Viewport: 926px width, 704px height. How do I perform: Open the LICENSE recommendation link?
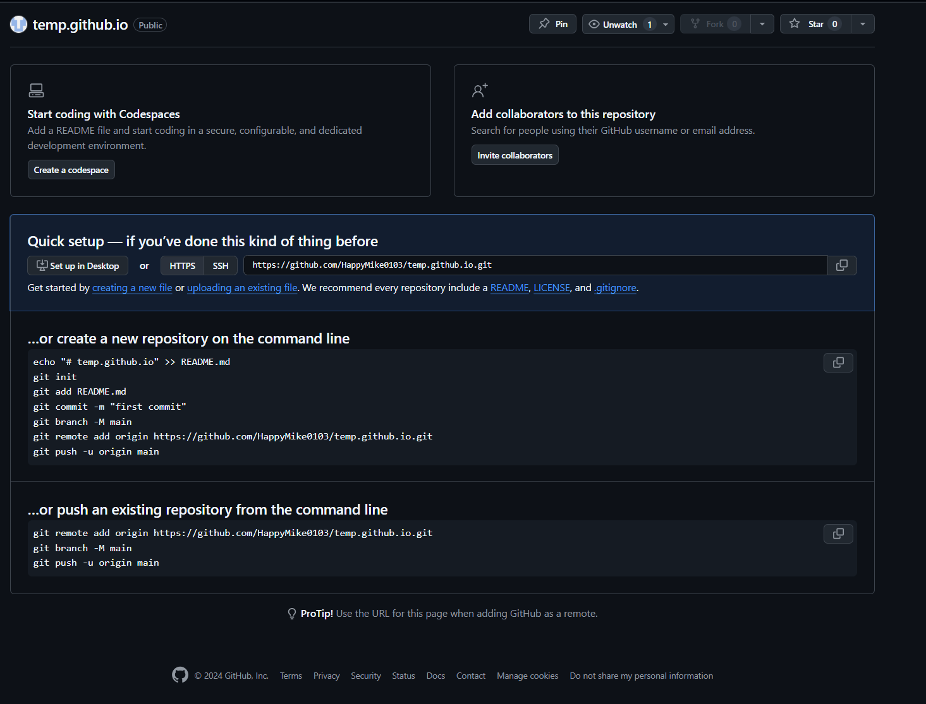point(552,288)
